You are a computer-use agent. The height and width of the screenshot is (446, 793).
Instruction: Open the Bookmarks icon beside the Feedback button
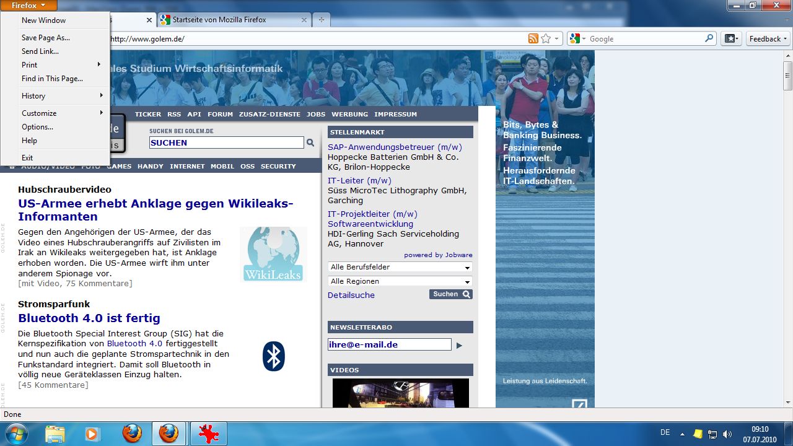[x=731, y=38]
